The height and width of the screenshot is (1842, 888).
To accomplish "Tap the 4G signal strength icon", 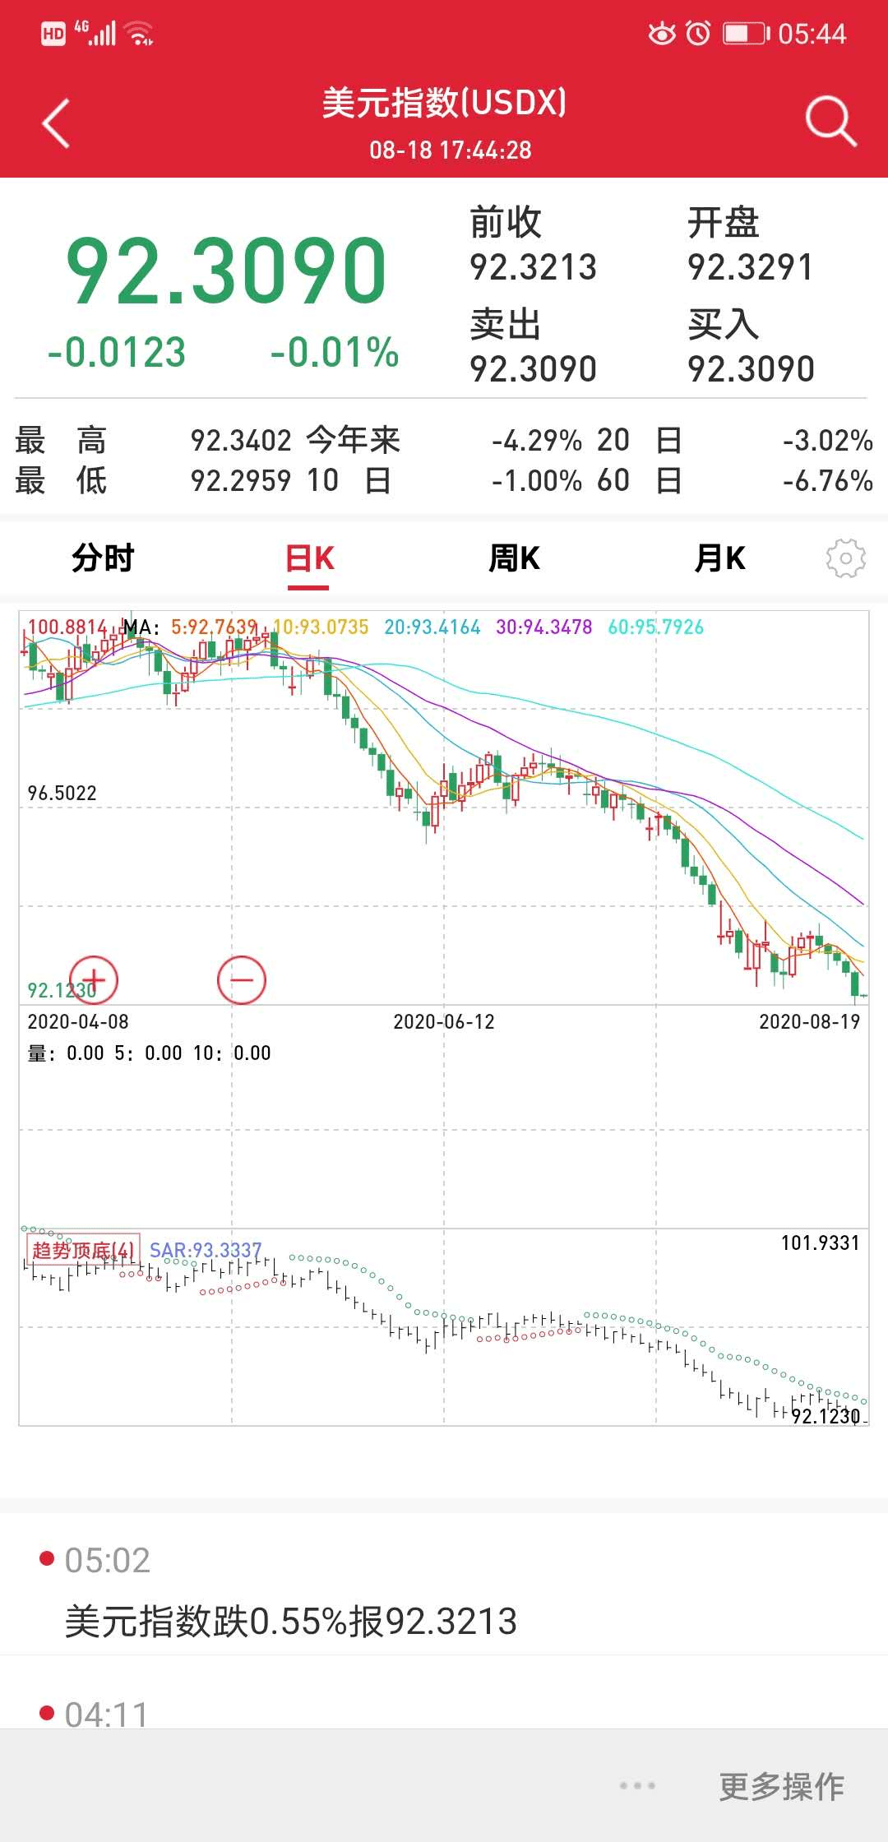I will click(x=95, y=33).
